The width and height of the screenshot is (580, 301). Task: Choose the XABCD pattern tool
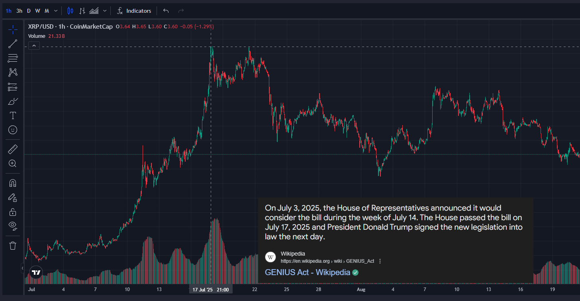pyautogui.click(x=13, y=72)
